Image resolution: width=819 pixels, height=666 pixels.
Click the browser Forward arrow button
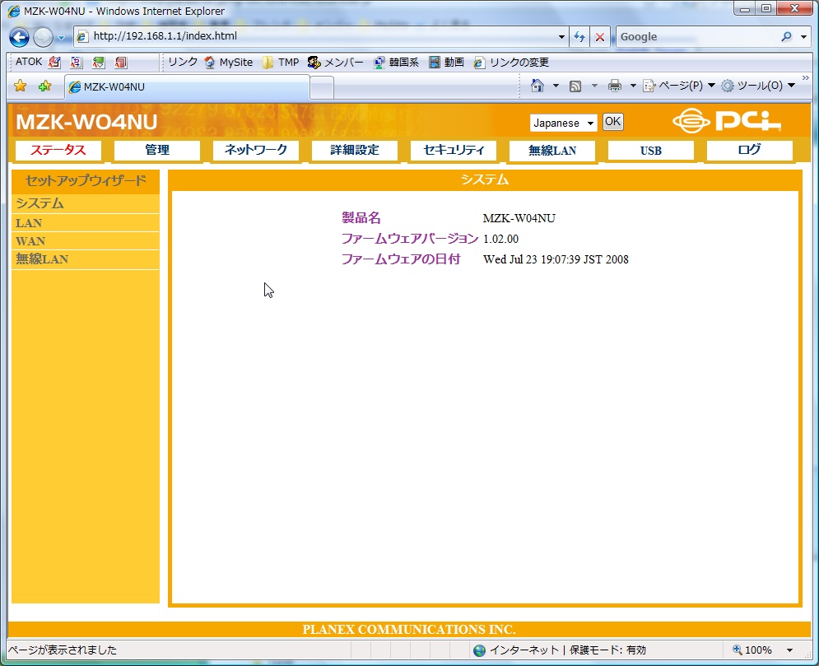[43, 37]
